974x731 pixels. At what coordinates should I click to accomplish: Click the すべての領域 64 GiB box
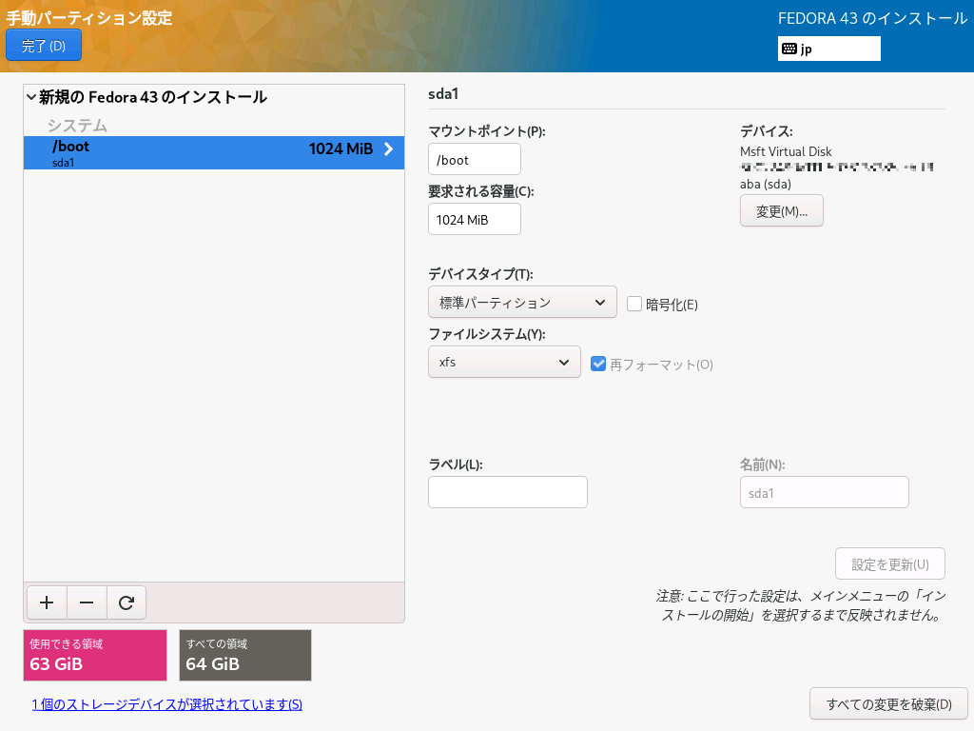[245, 655]
